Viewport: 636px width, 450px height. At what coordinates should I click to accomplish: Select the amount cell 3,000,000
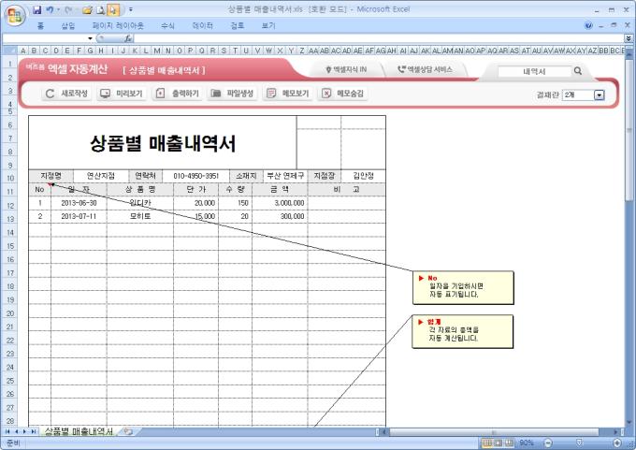point(280,203)
